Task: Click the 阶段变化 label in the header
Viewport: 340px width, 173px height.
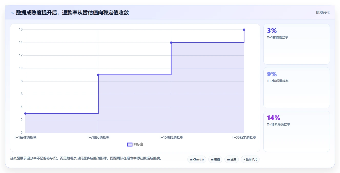Action: [323, 12]
